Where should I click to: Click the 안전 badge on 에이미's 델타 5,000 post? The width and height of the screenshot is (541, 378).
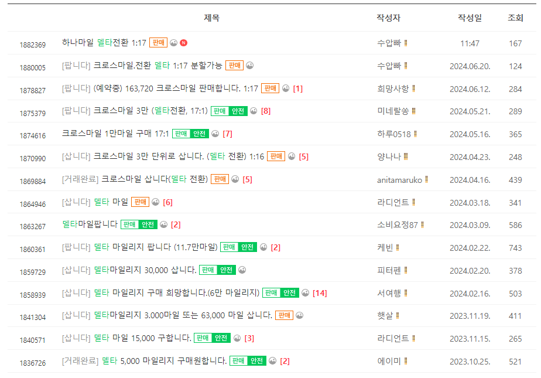point(255,360)
